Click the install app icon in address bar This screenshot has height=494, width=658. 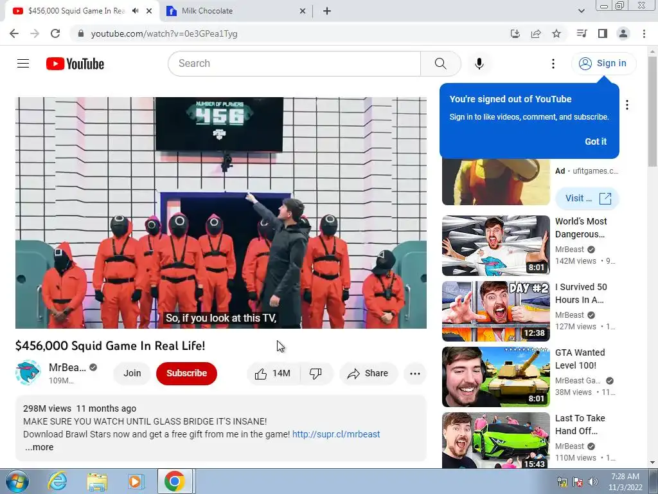[515, 33]
